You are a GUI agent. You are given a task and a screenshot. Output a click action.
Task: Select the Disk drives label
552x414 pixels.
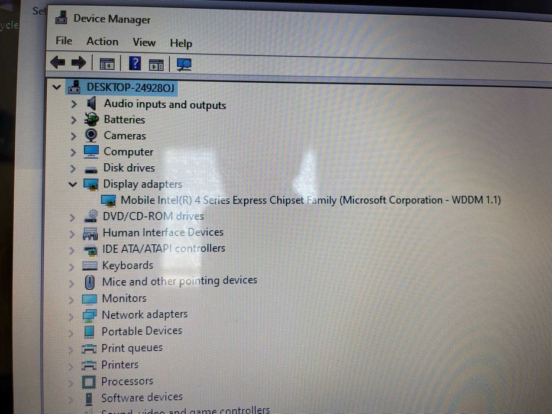pos(129,167)
